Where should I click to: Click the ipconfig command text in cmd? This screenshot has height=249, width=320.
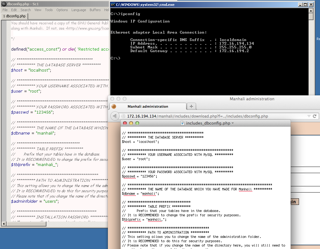tap(130, 14)
